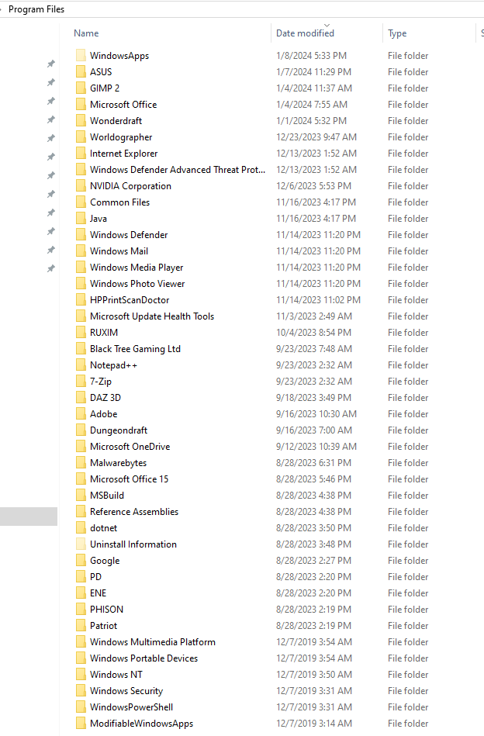This screenshot has height=736, width=484.
Task: Select the Microsoft Update Health Tools folder
Action: click(x=152, y=316)
